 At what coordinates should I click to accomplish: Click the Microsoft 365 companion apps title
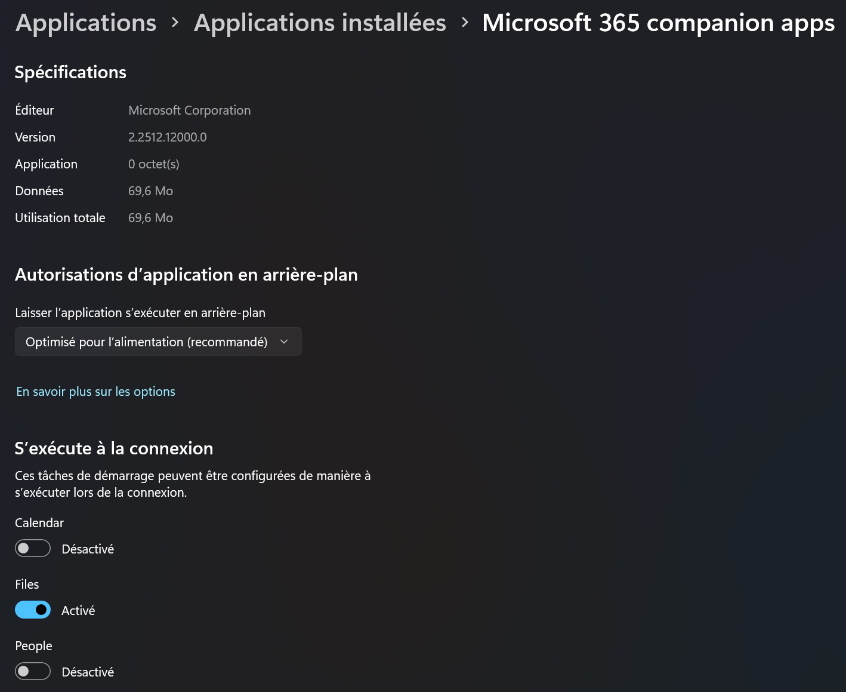[x=658, y=23]
